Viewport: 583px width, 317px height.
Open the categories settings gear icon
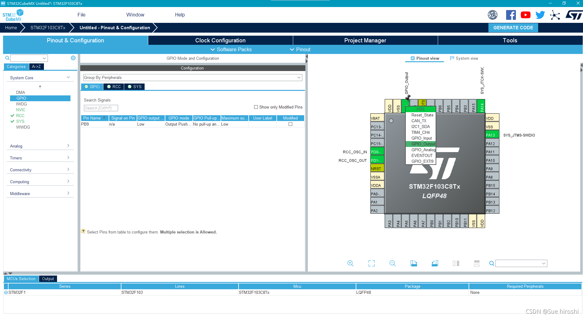pyautogui.click(x=73, y=58)
